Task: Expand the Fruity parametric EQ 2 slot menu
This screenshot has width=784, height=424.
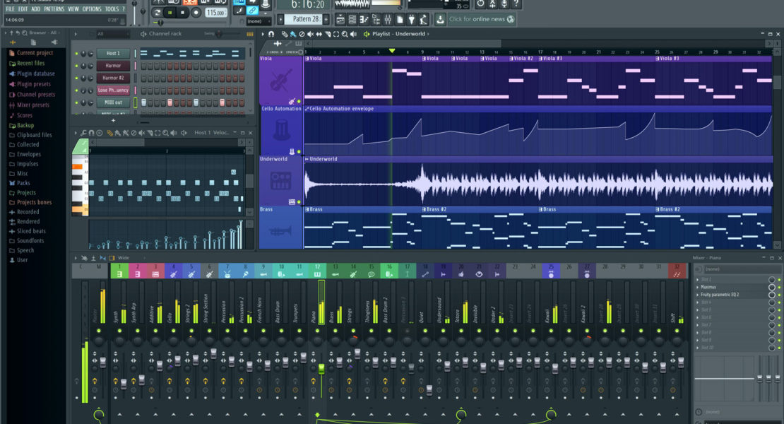Action: [698, 294]
